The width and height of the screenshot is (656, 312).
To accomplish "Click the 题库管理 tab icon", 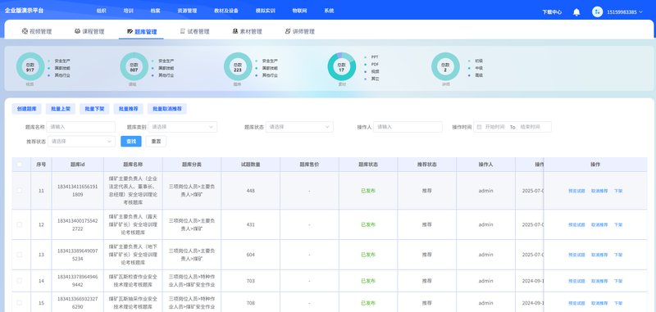I will click(130, 31).
